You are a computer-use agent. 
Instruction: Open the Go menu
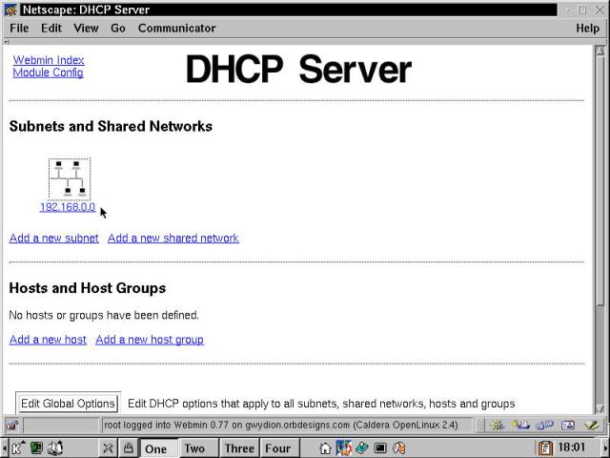pyautogui.click(x=118, y=29)
